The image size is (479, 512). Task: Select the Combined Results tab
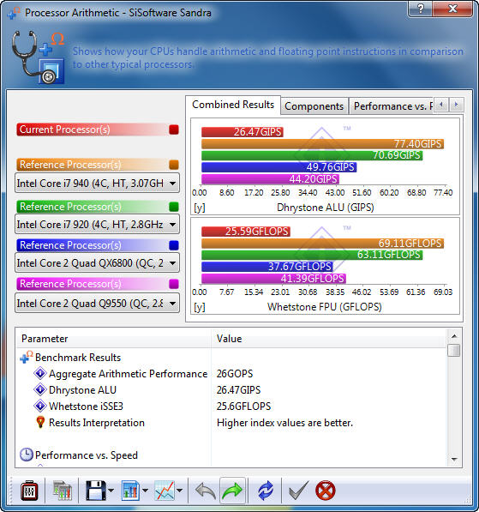pyautogui.click(x=233, y=105)
